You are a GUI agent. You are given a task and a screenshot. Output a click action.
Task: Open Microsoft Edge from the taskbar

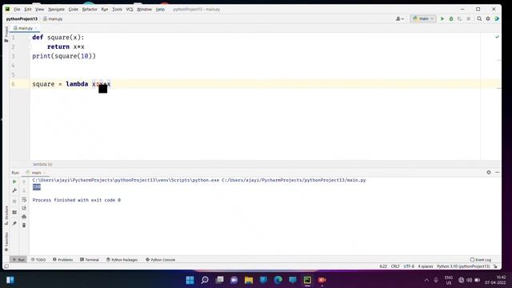tap(278, 280)
